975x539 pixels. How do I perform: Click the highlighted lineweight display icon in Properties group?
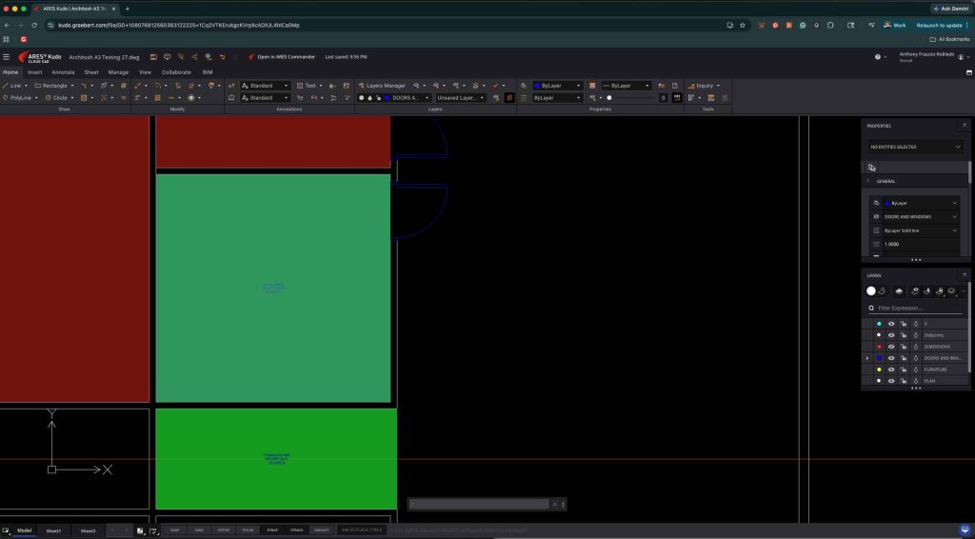pos(677,97)
